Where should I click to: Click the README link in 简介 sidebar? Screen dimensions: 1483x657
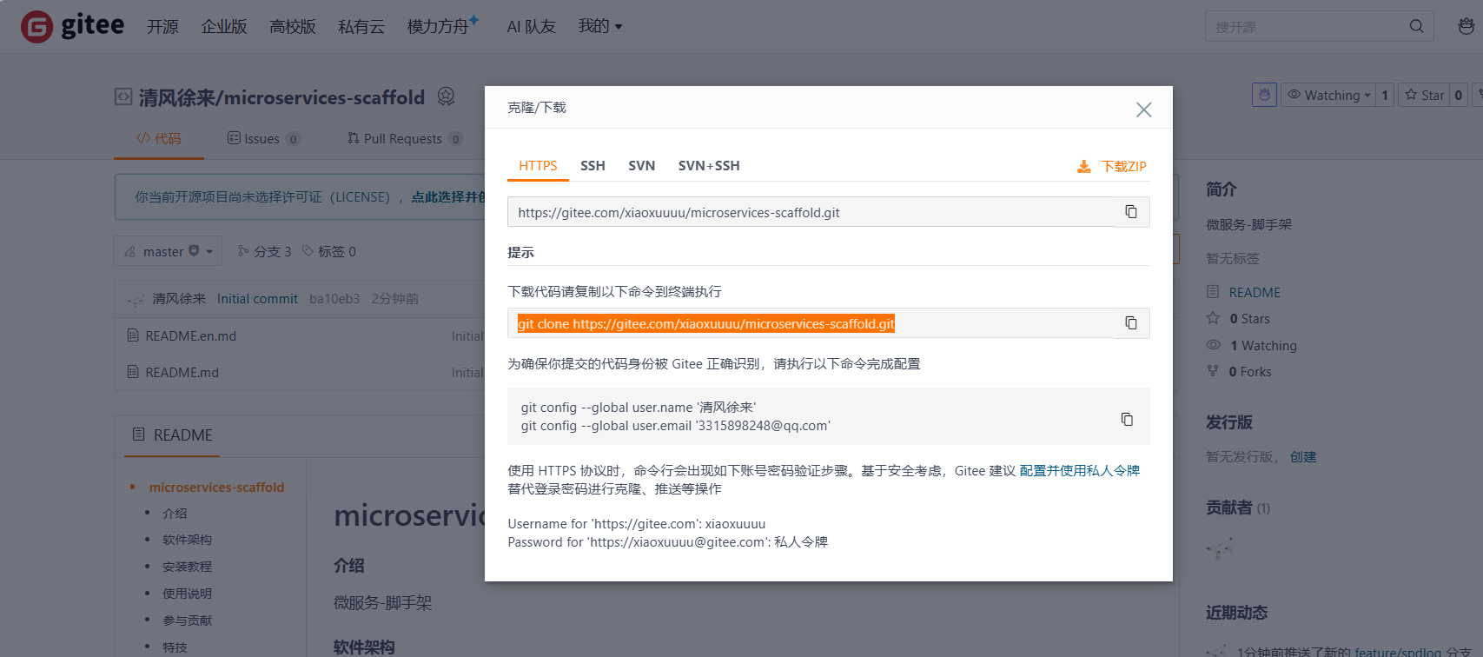tap(1255, 292)
